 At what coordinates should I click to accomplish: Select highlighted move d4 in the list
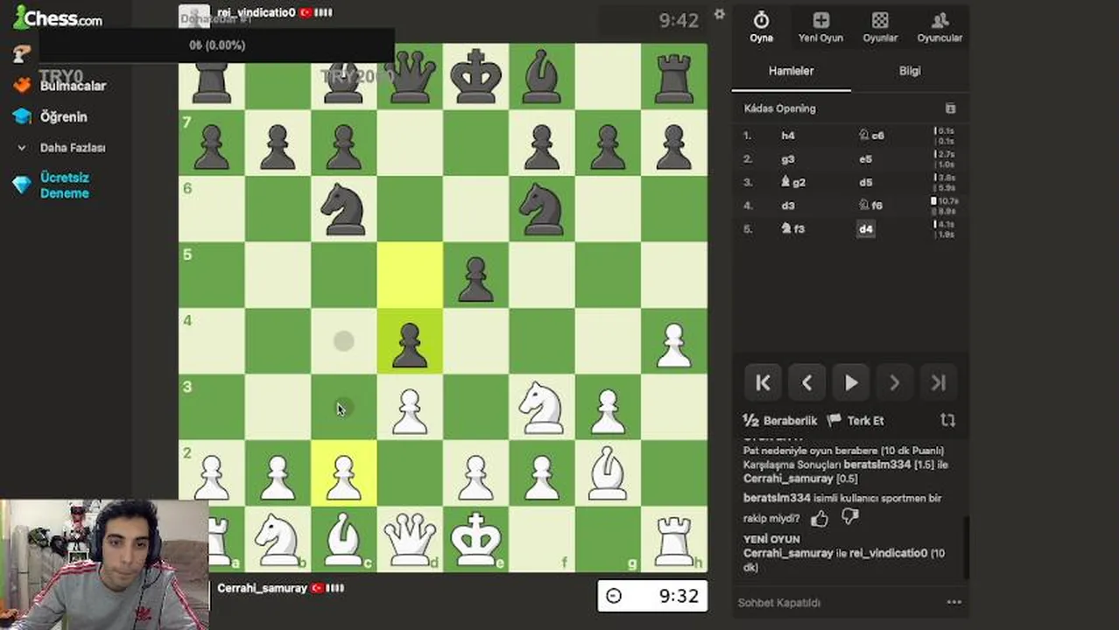865,229
